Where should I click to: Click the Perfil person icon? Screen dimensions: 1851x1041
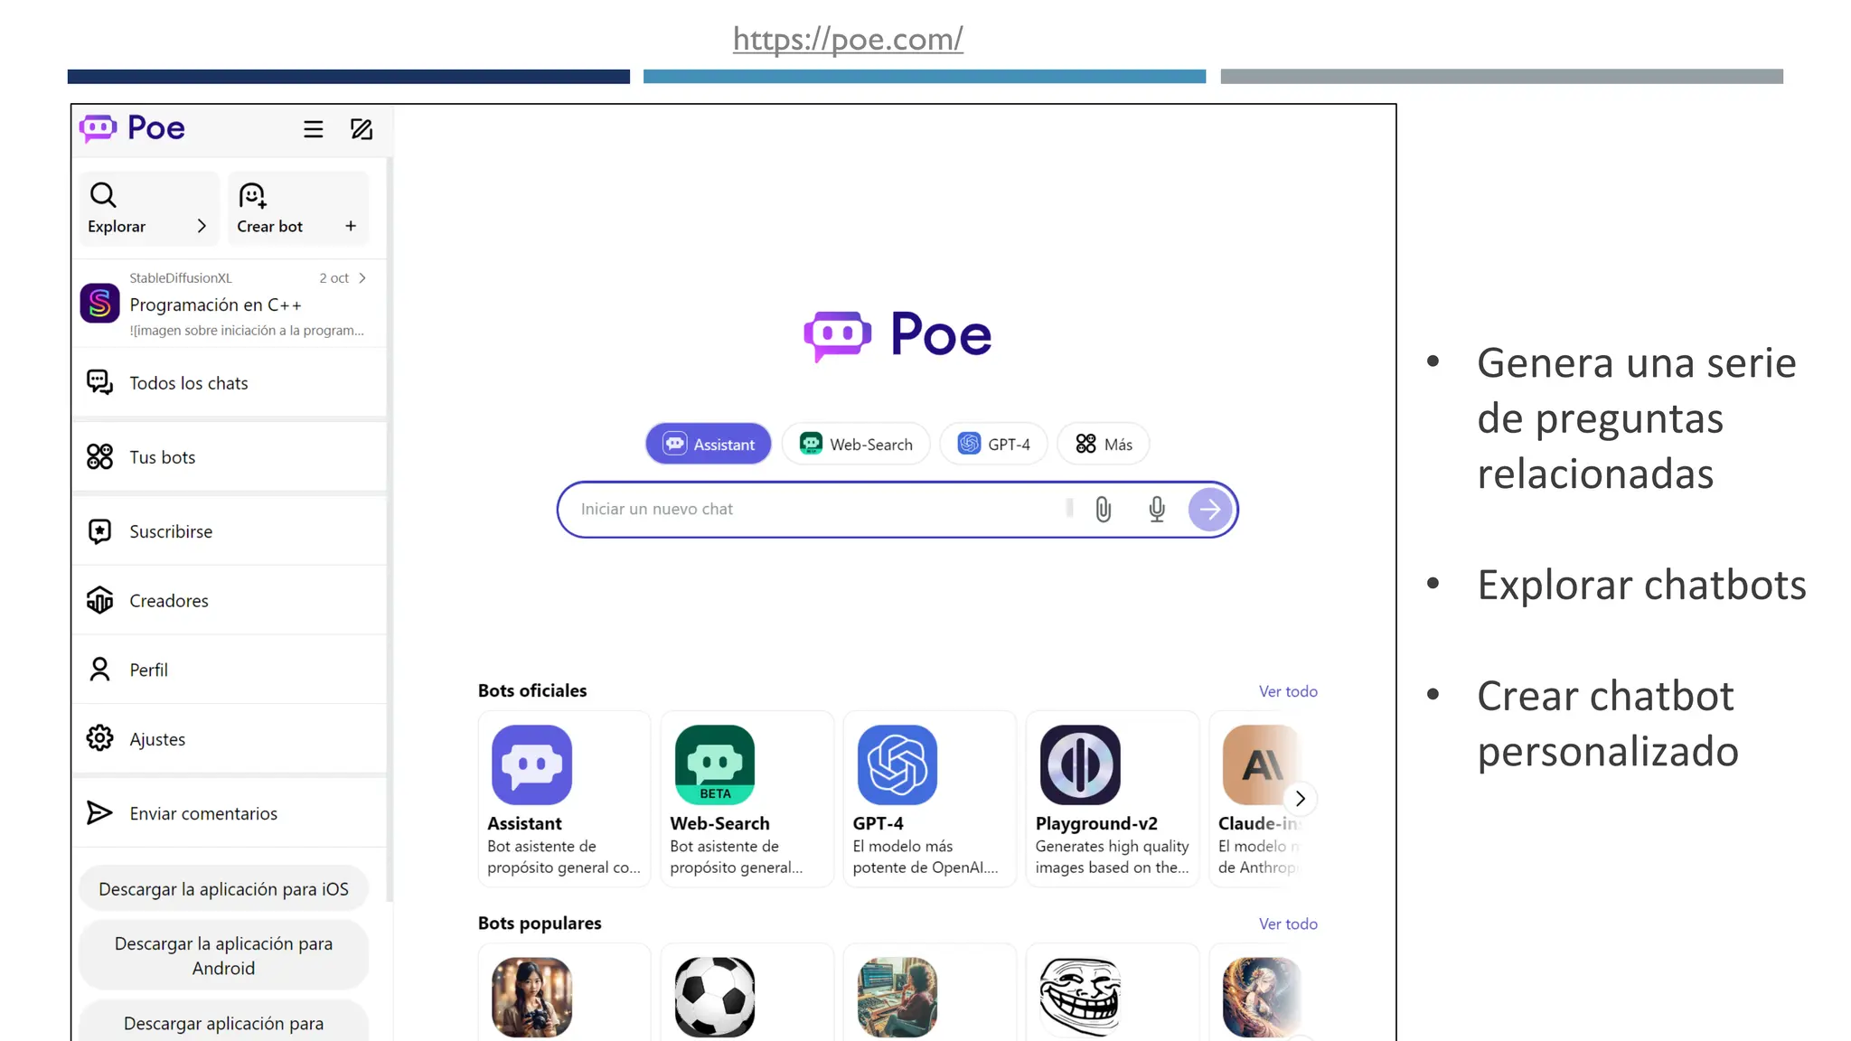pyautogui.click(x=99, y=669)
